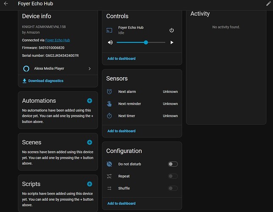The width and height of the screenshot is (273, 212).
Task: Click Unknown value for Next alarm
Action: (170, 92)
